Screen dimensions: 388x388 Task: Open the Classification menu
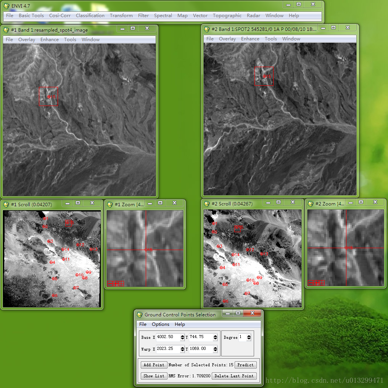(90, 15)
